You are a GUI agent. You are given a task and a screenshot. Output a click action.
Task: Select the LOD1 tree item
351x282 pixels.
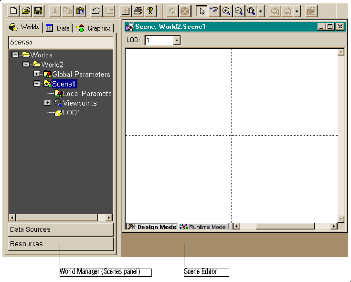[x=71, y=113]
